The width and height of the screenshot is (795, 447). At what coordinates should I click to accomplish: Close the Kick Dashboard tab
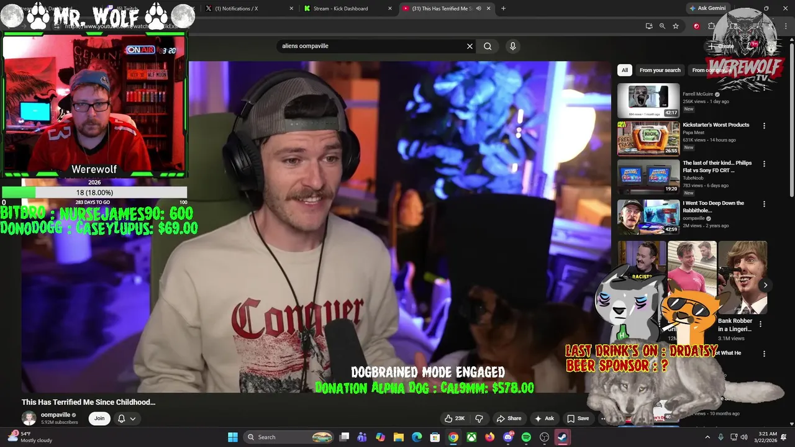(x=390, y=9)
